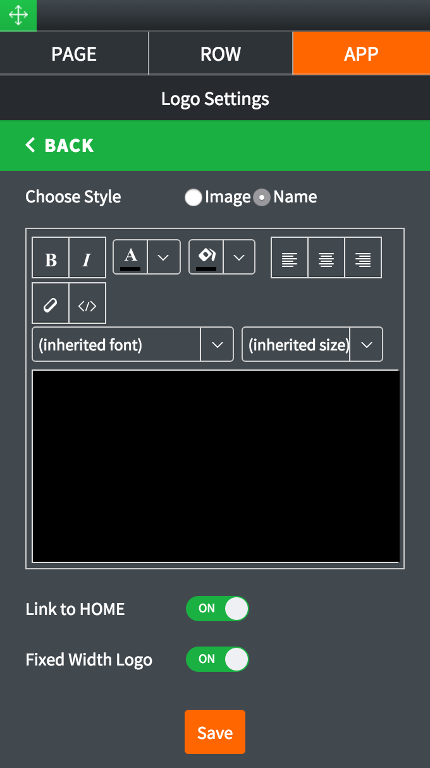
Task: Select the Name style radio button
Action: pyautogui.click(x=262, y=197)
